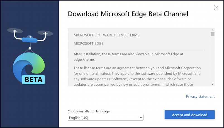Open the installation language dropdown showing English (US)
This screenshot has height=128, width=224.
[x=105, y=118]
